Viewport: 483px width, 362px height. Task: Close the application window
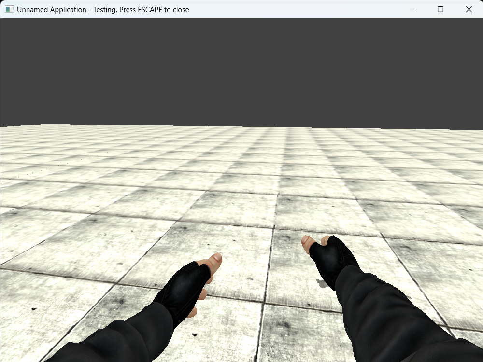(469, 9)
